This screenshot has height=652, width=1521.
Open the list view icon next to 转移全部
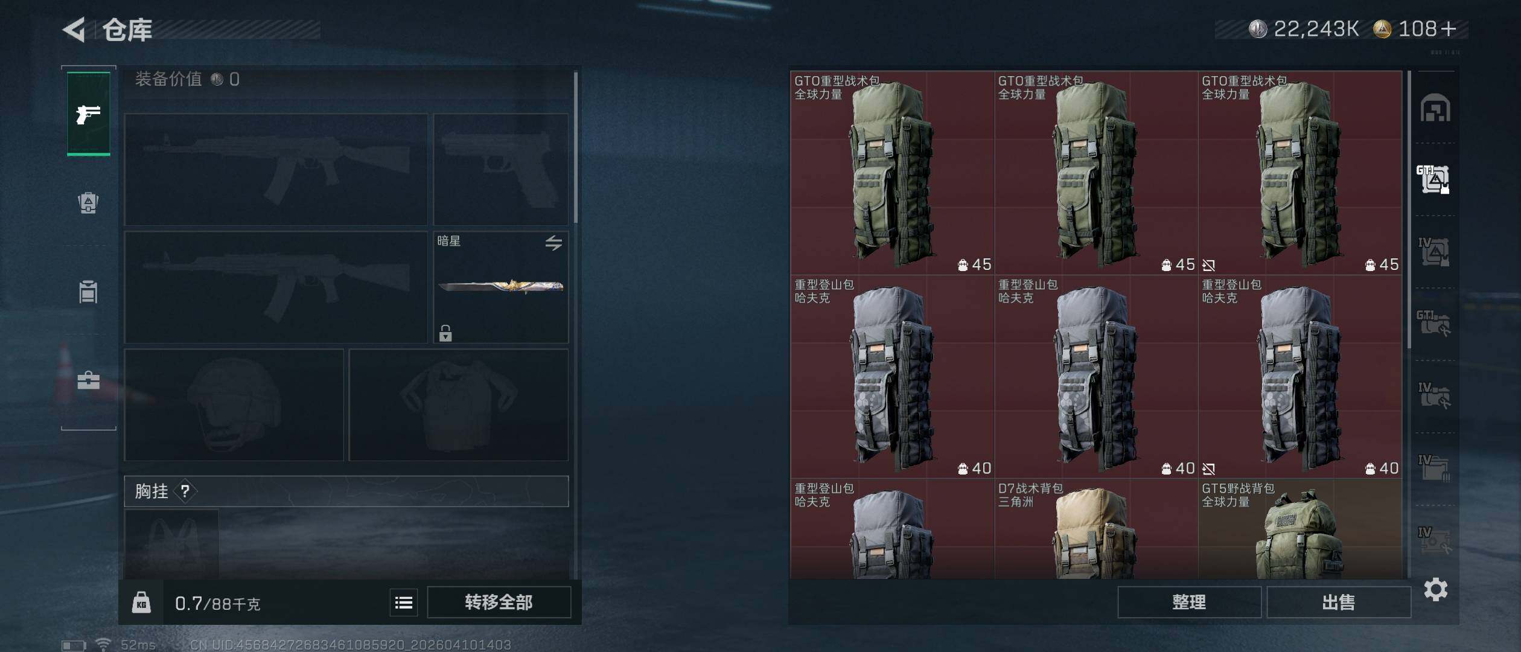(x=404, y=602)
